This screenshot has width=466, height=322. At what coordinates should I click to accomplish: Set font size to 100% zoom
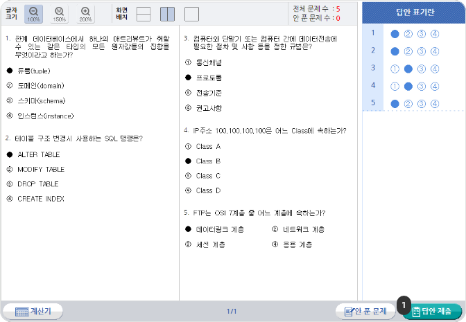[x=33, y=13]
